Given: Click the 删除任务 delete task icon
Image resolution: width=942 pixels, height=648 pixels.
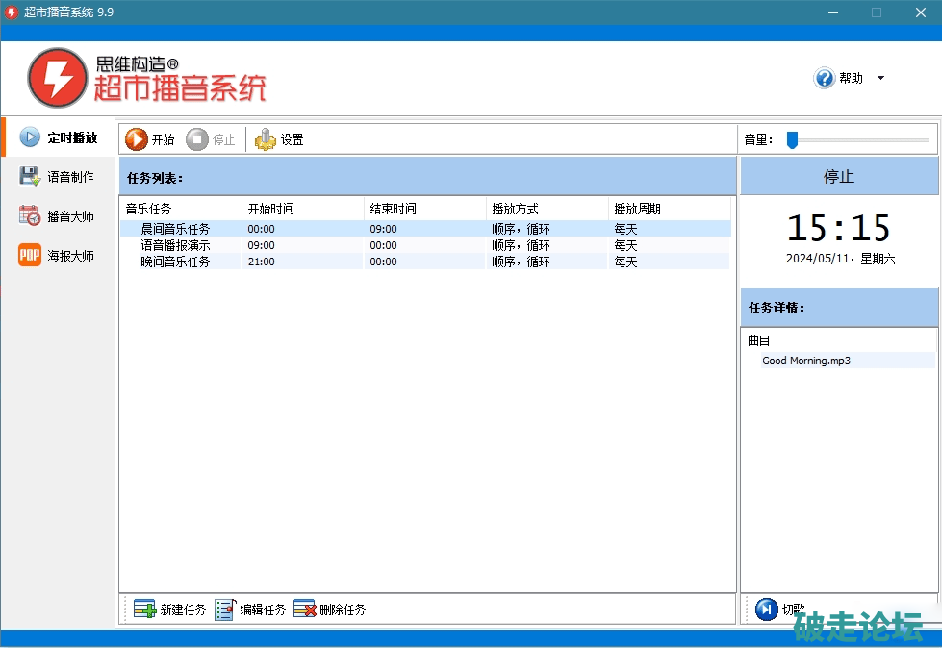Looking at the screenshot, I should pyautogui.click(x=304, y=610).
